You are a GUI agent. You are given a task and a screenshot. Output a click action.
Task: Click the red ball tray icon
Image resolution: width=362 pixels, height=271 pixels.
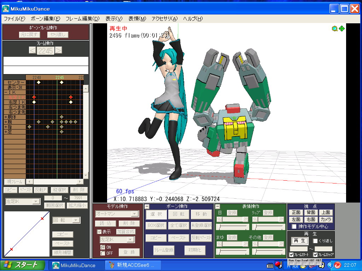278,265
